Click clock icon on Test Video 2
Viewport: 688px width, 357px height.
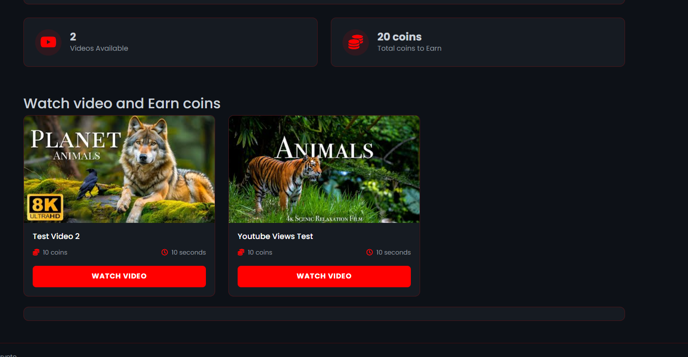tap(165, 252)
